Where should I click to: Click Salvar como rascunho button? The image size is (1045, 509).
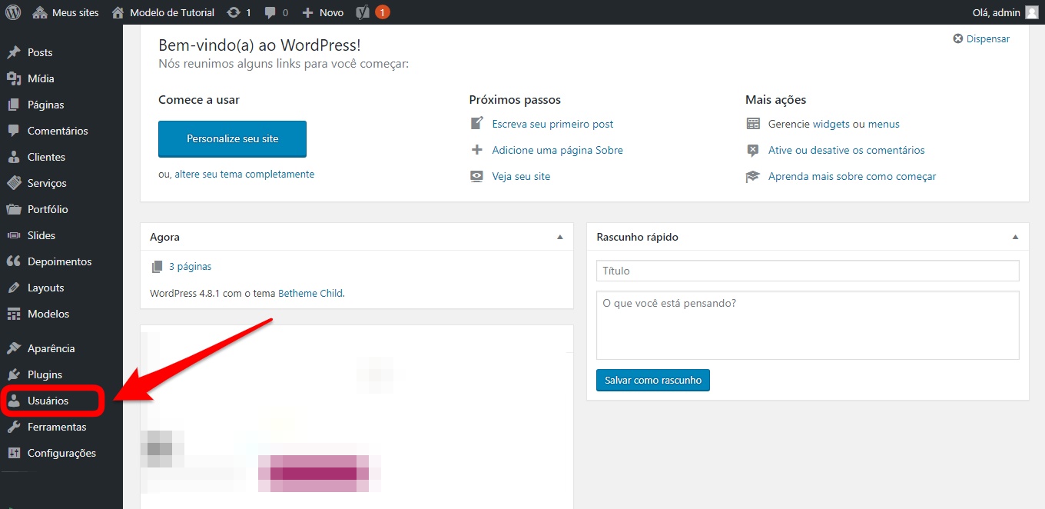pos(652,380)
